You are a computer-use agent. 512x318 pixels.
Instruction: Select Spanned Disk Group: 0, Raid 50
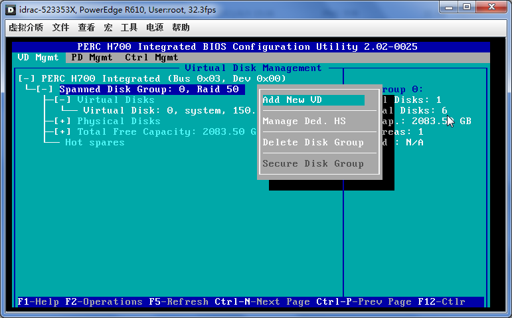click(152, 89)
